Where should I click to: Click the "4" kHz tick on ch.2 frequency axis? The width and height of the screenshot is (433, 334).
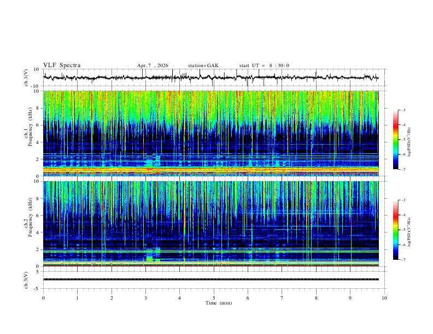pyautogui.click(x=38, y=232)
